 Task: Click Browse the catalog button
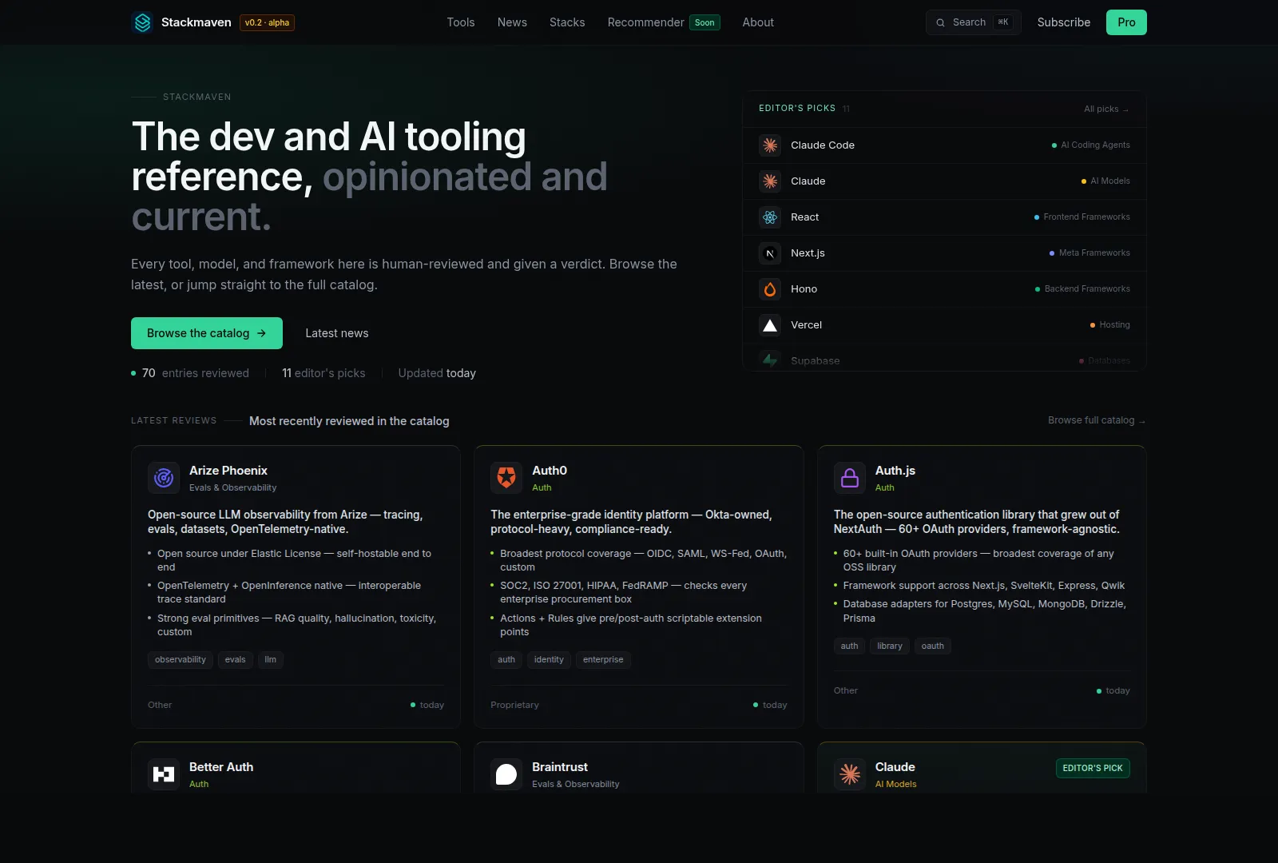207,333
